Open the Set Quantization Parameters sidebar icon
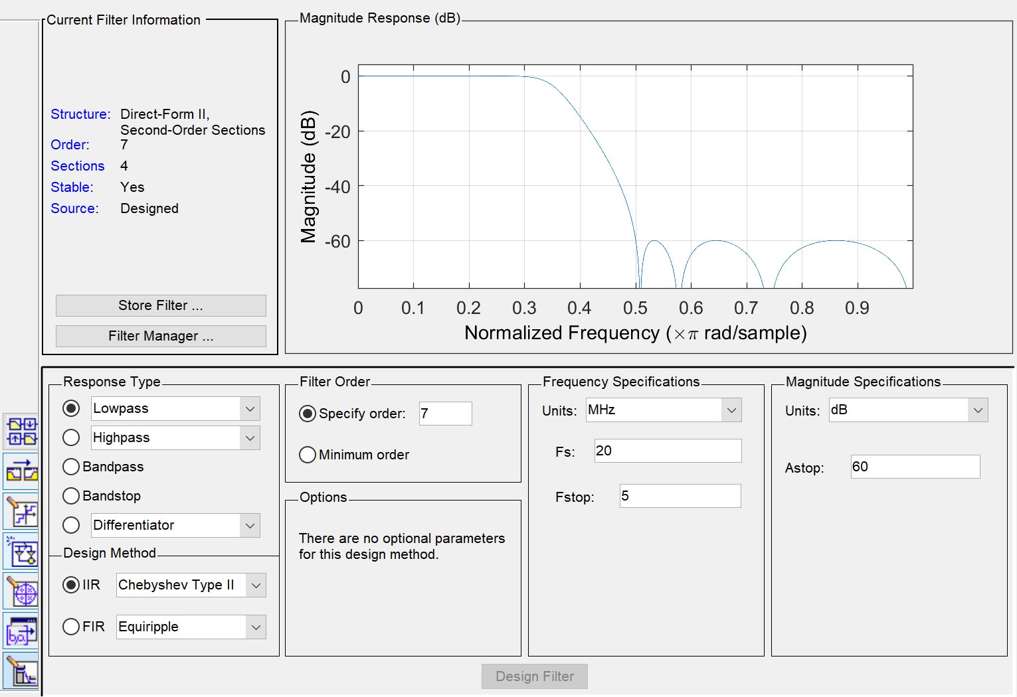The width and height of the screenshot is (1017, 697). (21, 511)
